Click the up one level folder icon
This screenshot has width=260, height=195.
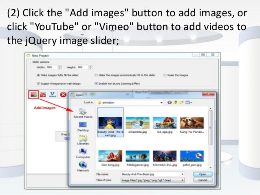pyautogui.click(x=175, y=103)
